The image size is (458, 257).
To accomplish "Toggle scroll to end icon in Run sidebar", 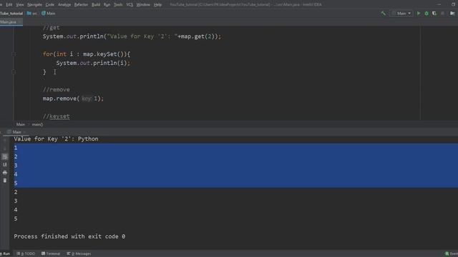I will [x=5, y=165].
